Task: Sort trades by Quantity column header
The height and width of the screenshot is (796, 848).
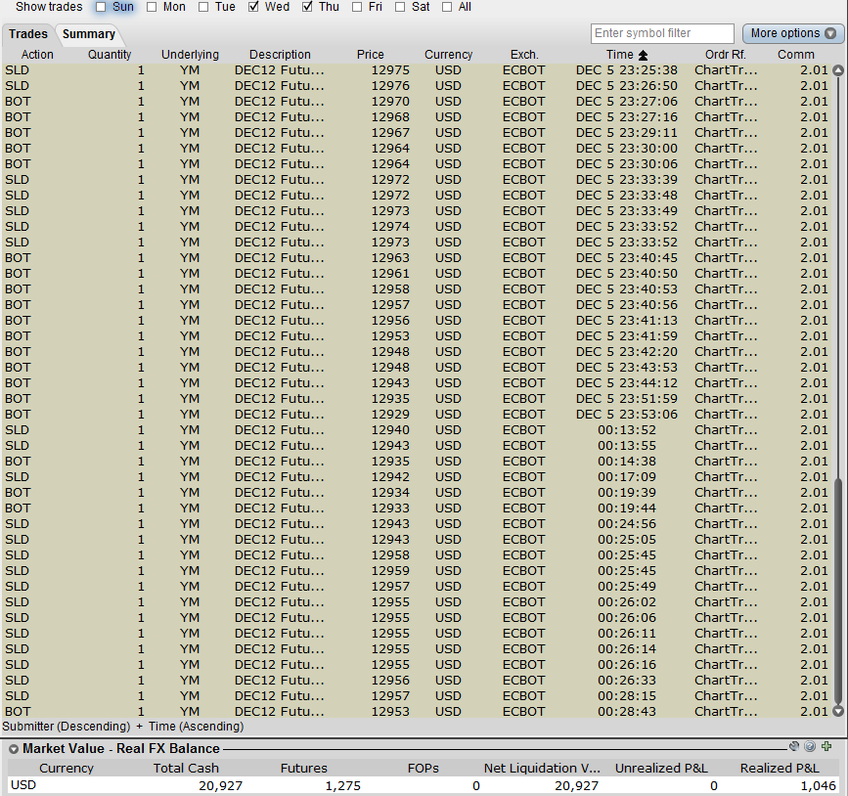Action: click(x=110, y=55)
